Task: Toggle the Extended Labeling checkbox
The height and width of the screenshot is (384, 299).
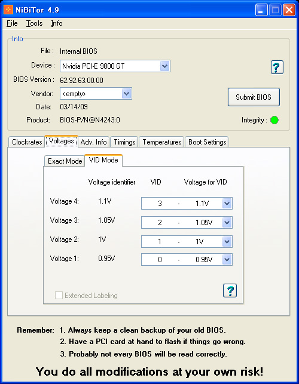Action: pyautogui.click(x=59, y=296)
